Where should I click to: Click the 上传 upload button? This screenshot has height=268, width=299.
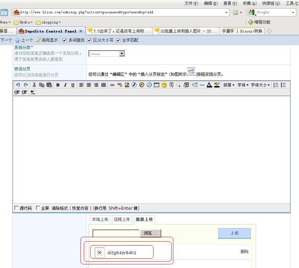[234, 233]
